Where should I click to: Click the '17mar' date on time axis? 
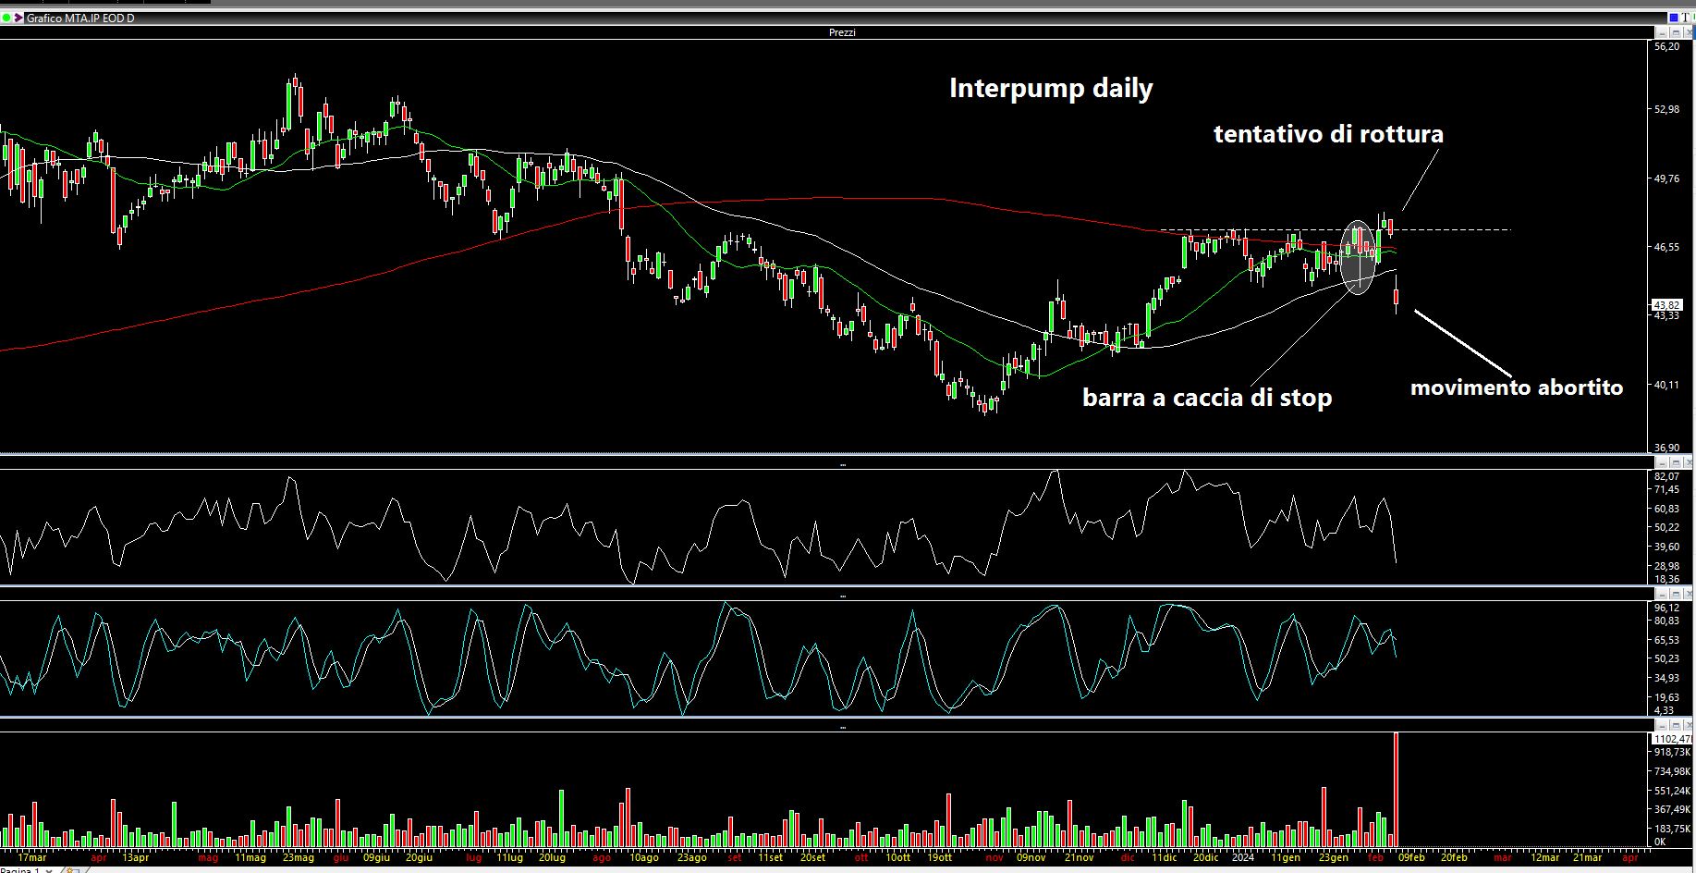pyautogui.click(x=32, y=858)
